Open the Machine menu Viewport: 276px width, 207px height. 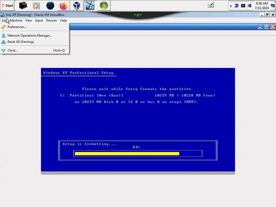(x=16, y=20)
